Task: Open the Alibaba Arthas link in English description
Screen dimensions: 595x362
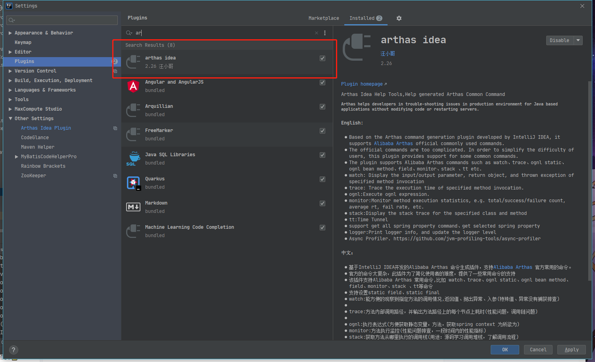Action: (393, 144)
